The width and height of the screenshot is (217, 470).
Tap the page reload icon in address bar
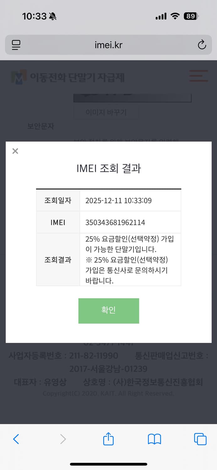click(202, 45)
